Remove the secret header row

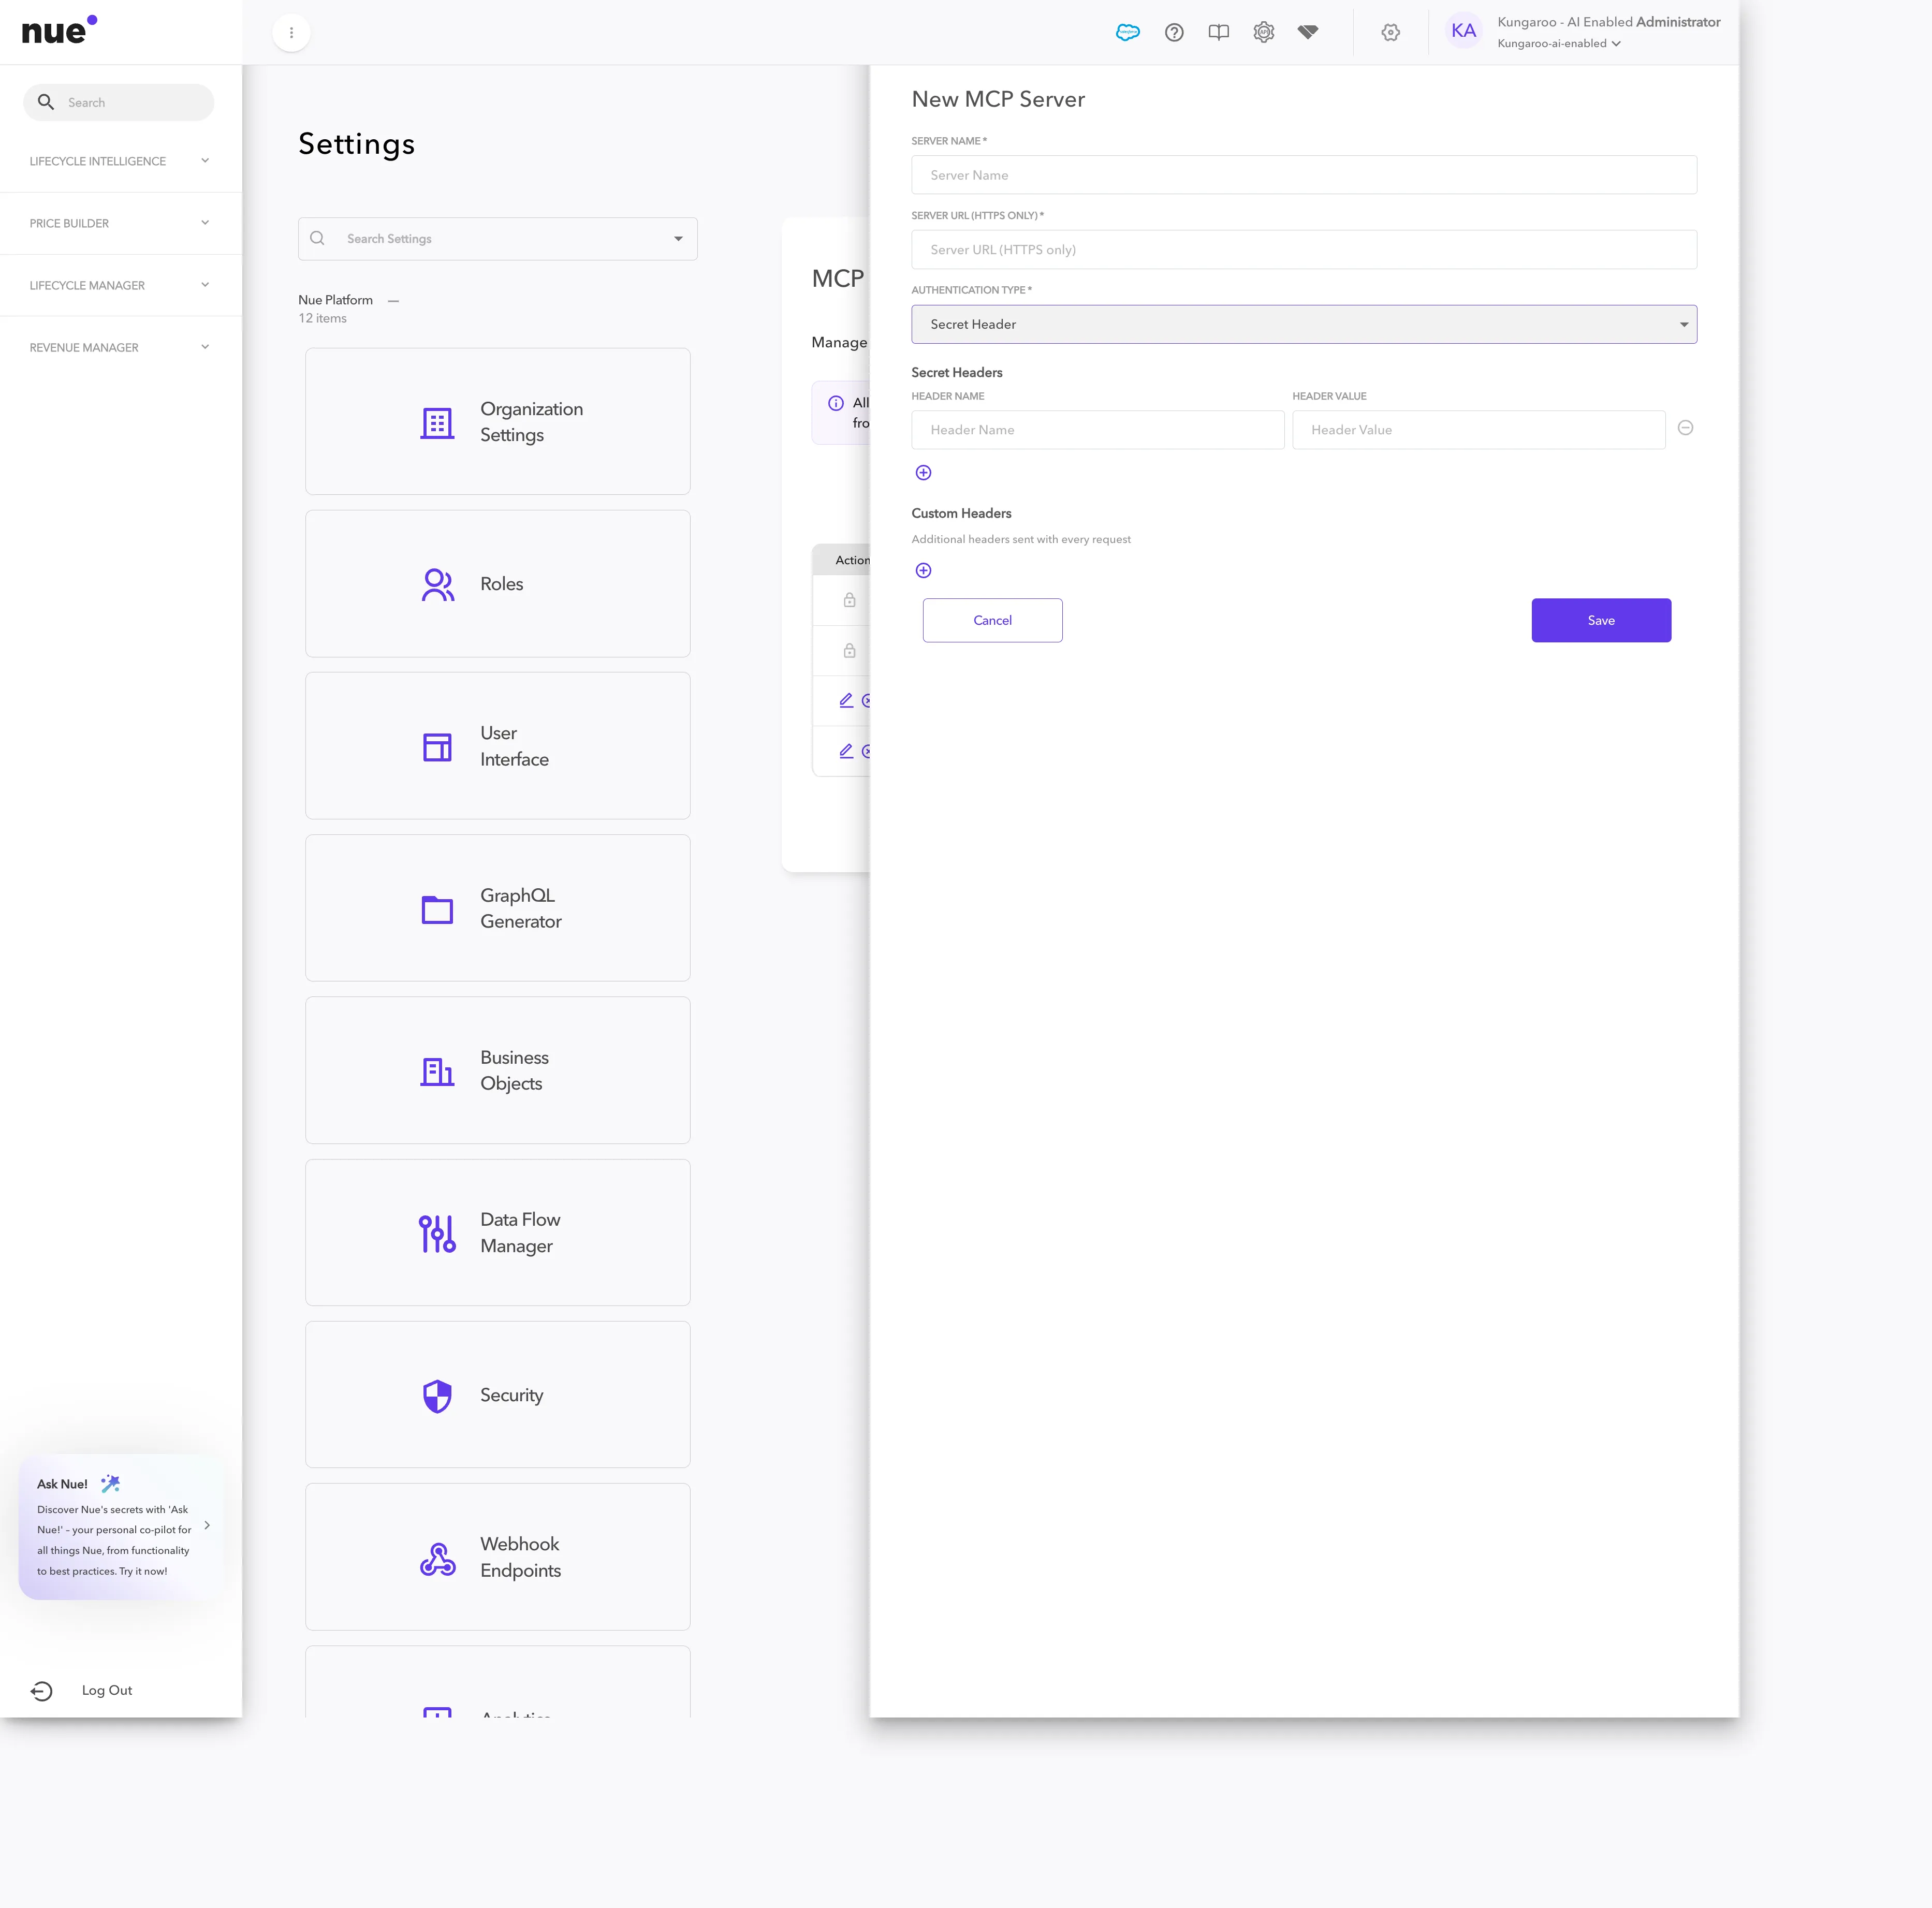tap(1685, 428)
